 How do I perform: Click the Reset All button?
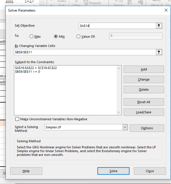pos(144,102)
